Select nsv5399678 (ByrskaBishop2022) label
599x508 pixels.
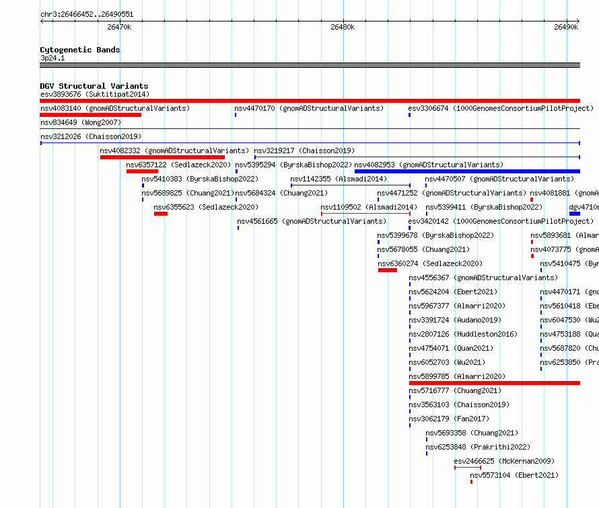436,235
